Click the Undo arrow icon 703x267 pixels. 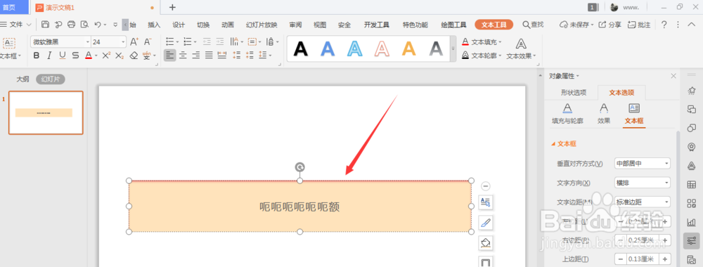[98, 25]
